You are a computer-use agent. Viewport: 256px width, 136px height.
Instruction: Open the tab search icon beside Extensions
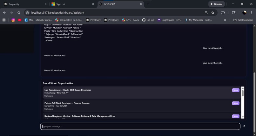234,13
